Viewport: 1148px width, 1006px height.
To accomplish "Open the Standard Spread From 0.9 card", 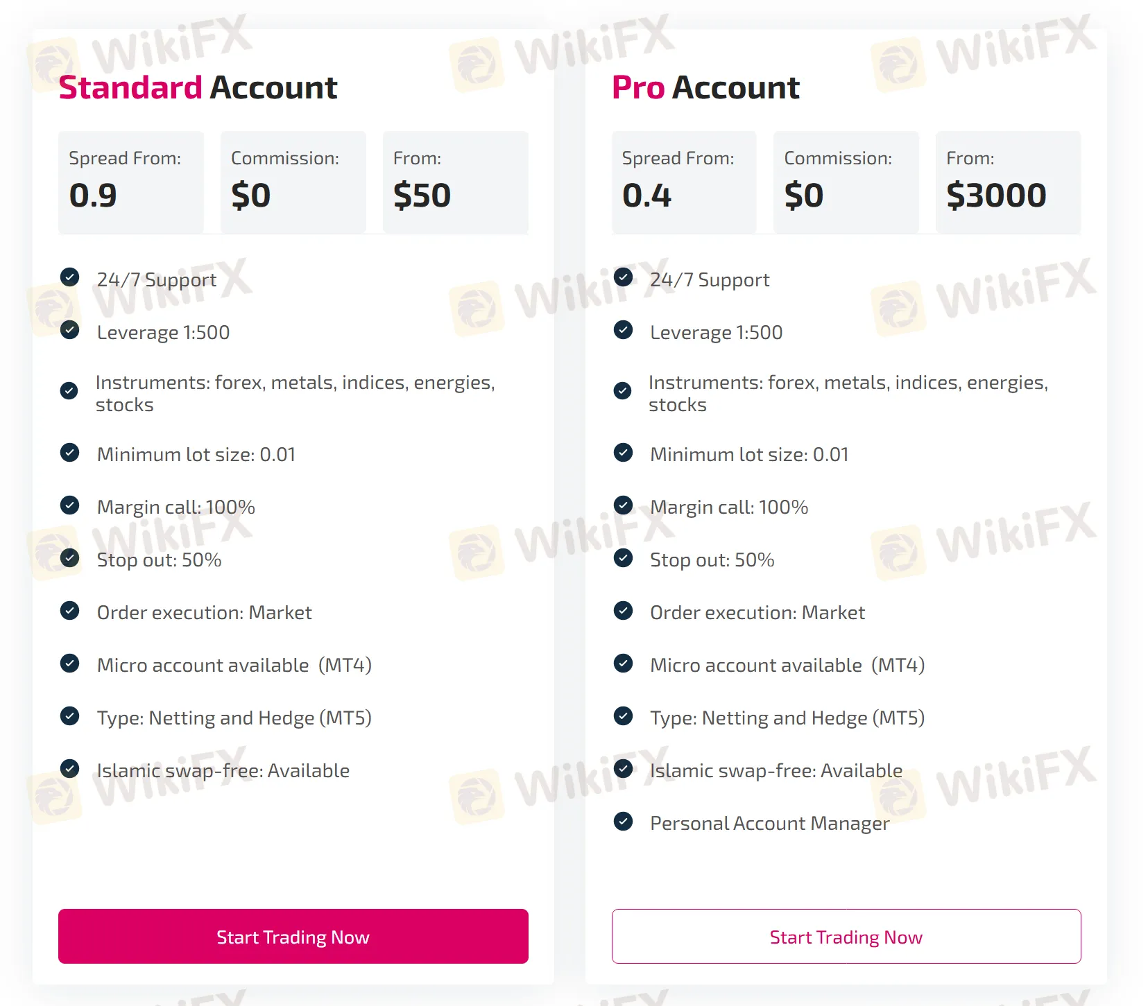I will pos(131,182).
